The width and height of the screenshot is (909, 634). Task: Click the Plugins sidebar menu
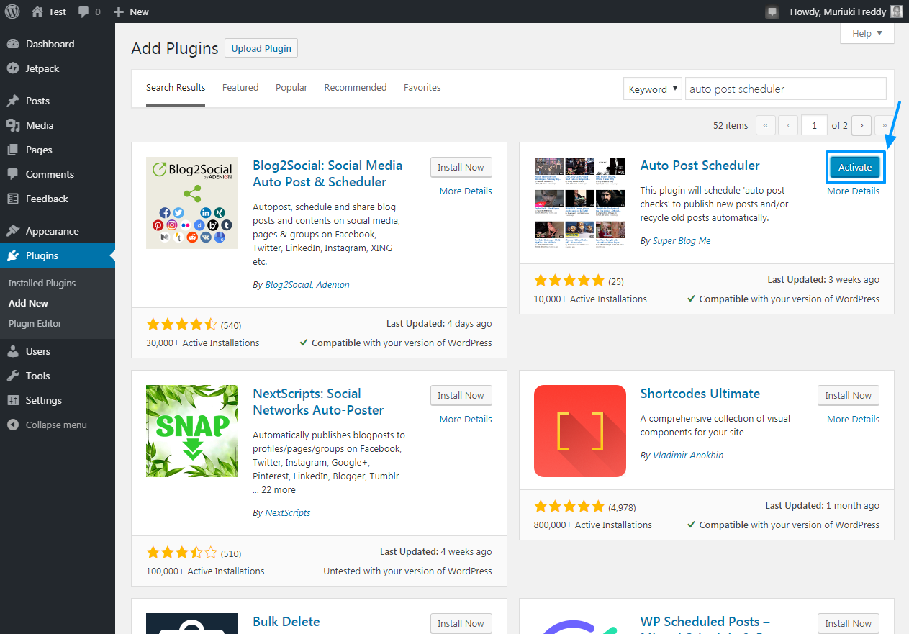(58, 255)
